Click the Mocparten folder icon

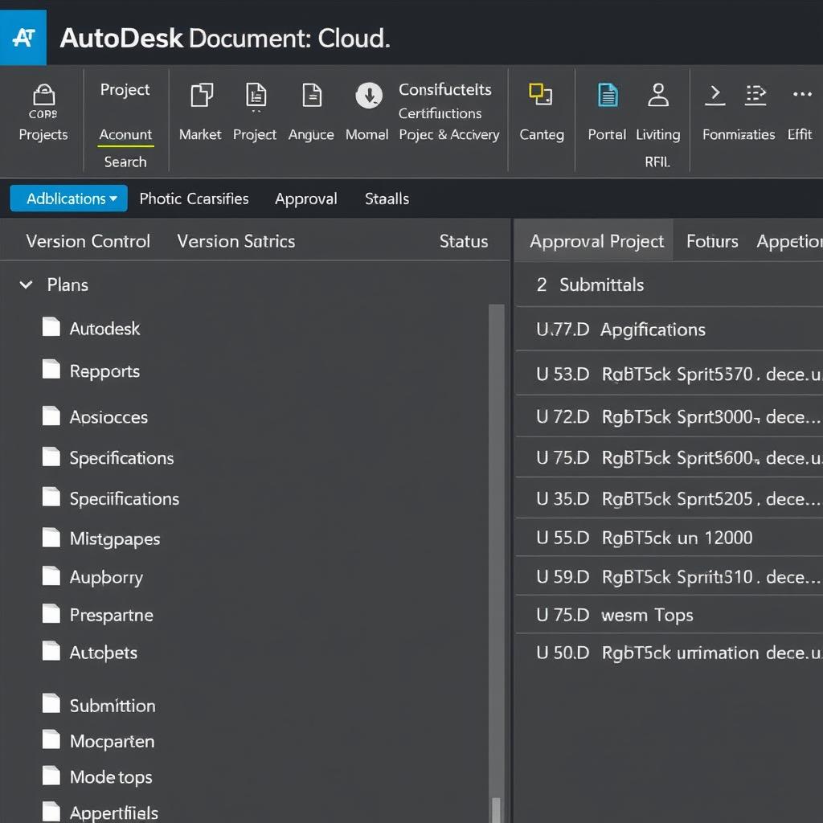point(51,739)
